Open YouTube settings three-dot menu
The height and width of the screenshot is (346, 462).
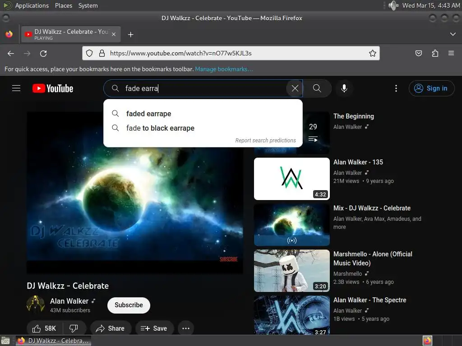[396, 88]
